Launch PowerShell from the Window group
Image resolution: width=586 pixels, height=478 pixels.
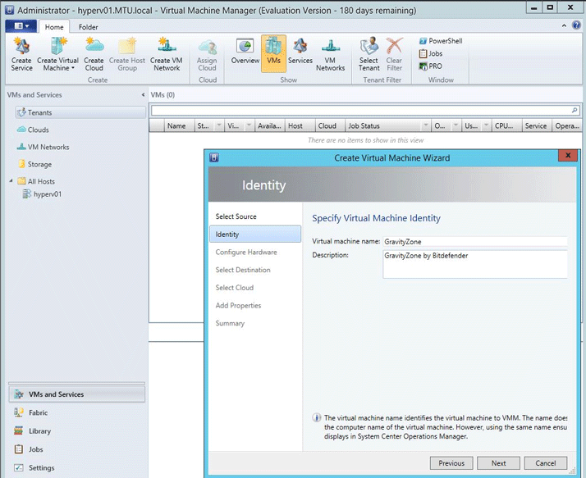coord(439,41)
